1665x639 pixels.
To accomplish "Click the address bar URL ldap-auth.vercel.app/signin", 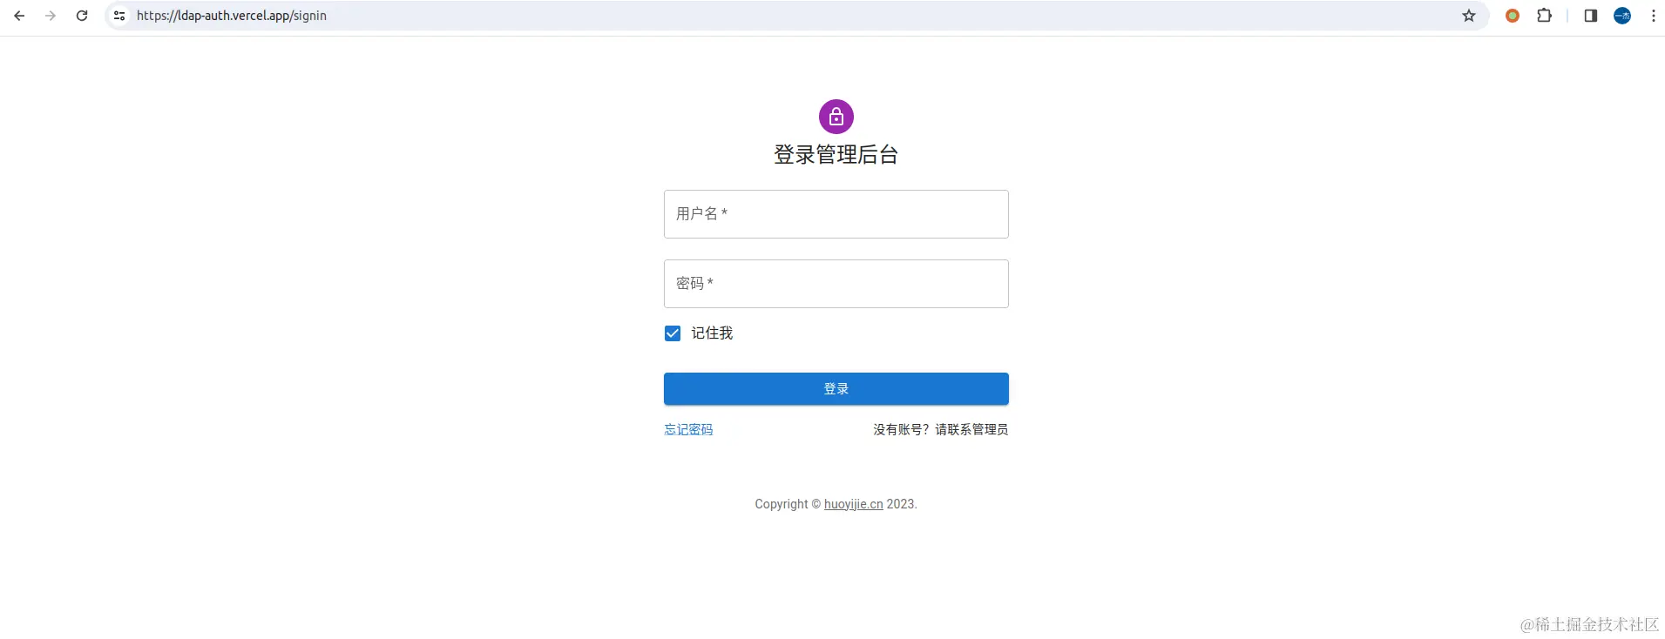I will tap(232, 16).
